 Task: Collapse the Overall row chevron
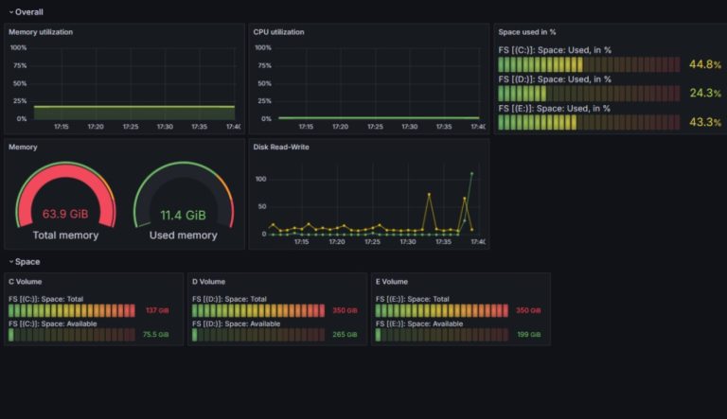(x=10, y=11)
